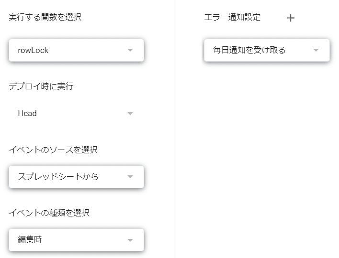Click the イベントの種類を選択 heading
339x258 pixels.
[x=49, y=213]
